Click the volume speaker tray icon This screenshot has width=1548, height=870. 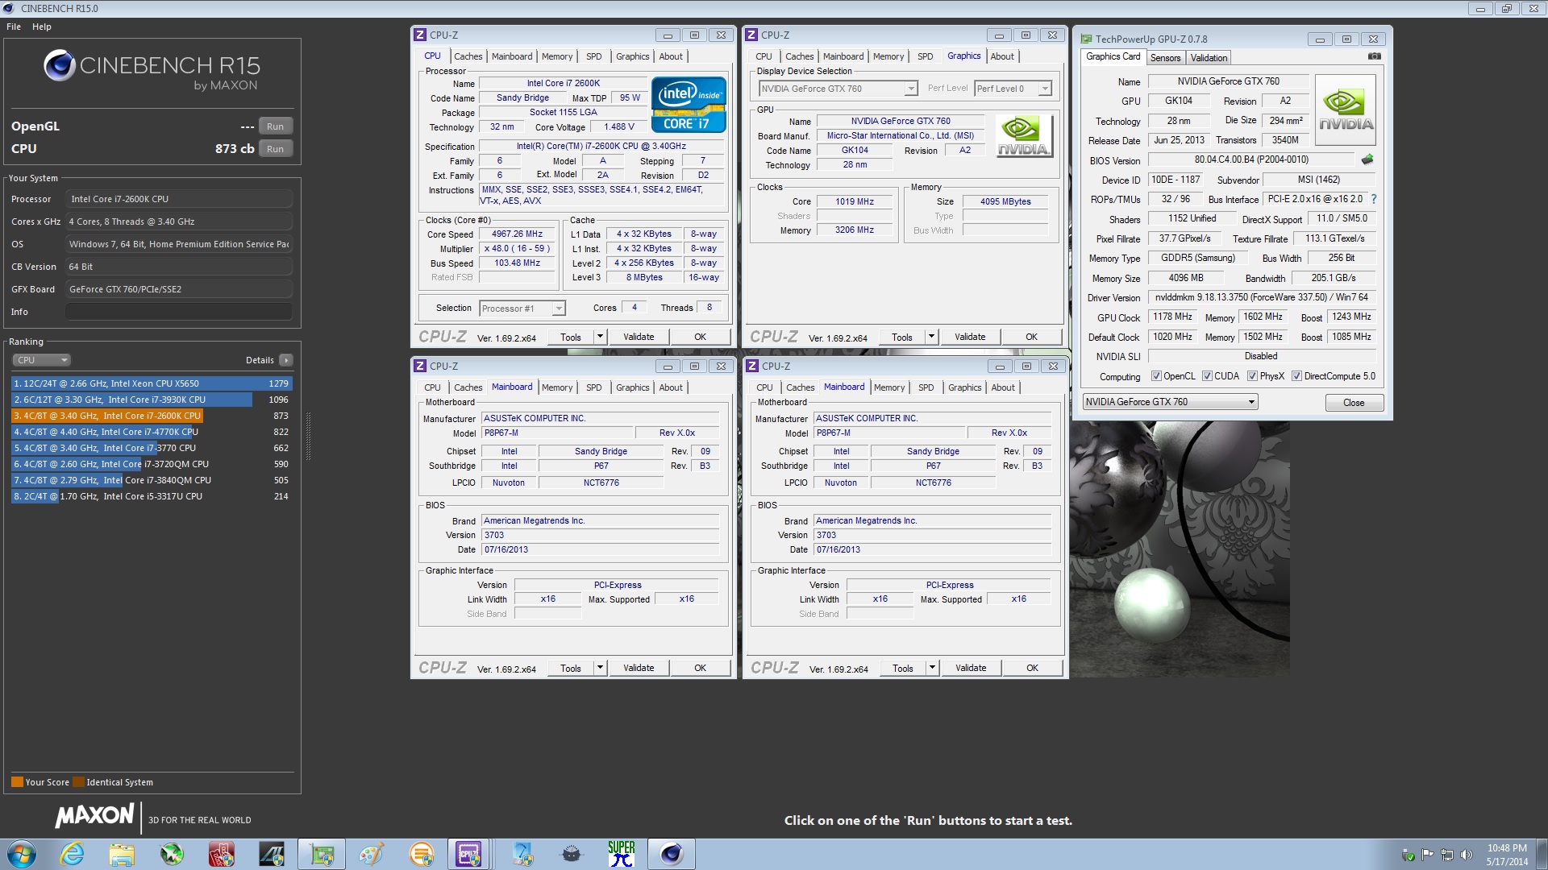coord(1467,855)
